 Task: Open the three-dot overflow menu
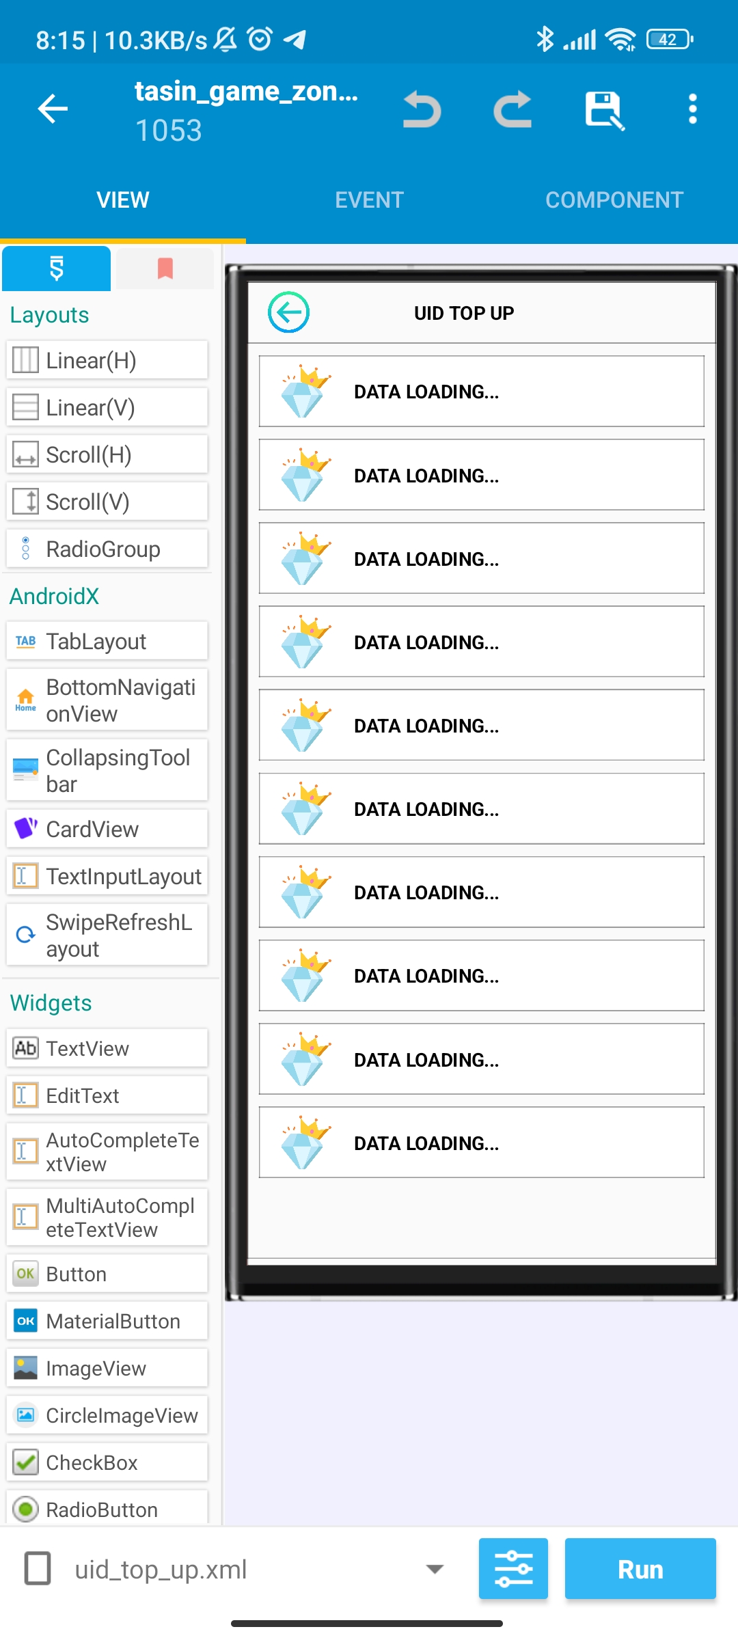tap(693, 109)
